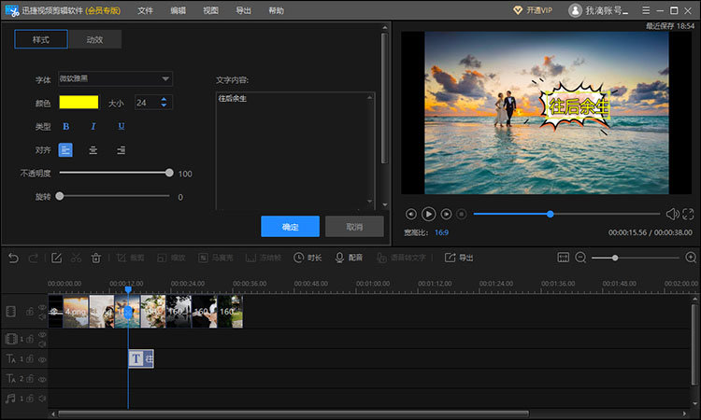Toggle bold text style

click(65, 127)
